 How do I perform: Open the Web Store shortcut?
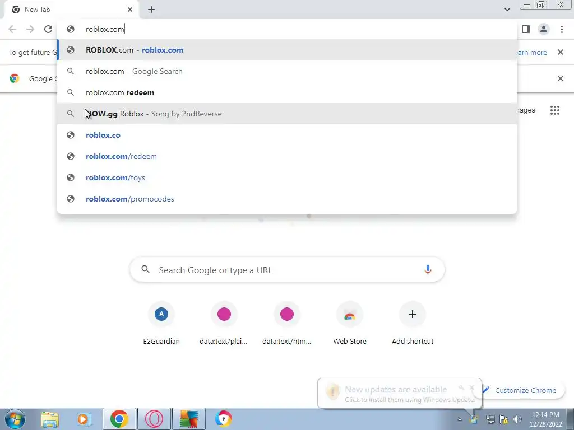click(x=350, y=324)
